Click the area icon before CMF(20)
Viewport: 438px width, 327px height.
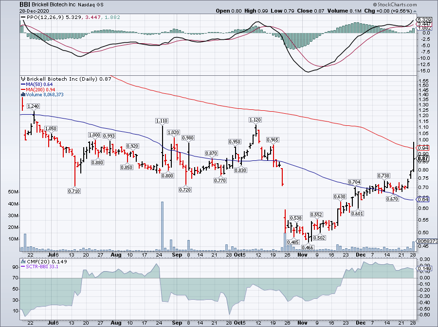coord(23,262)
